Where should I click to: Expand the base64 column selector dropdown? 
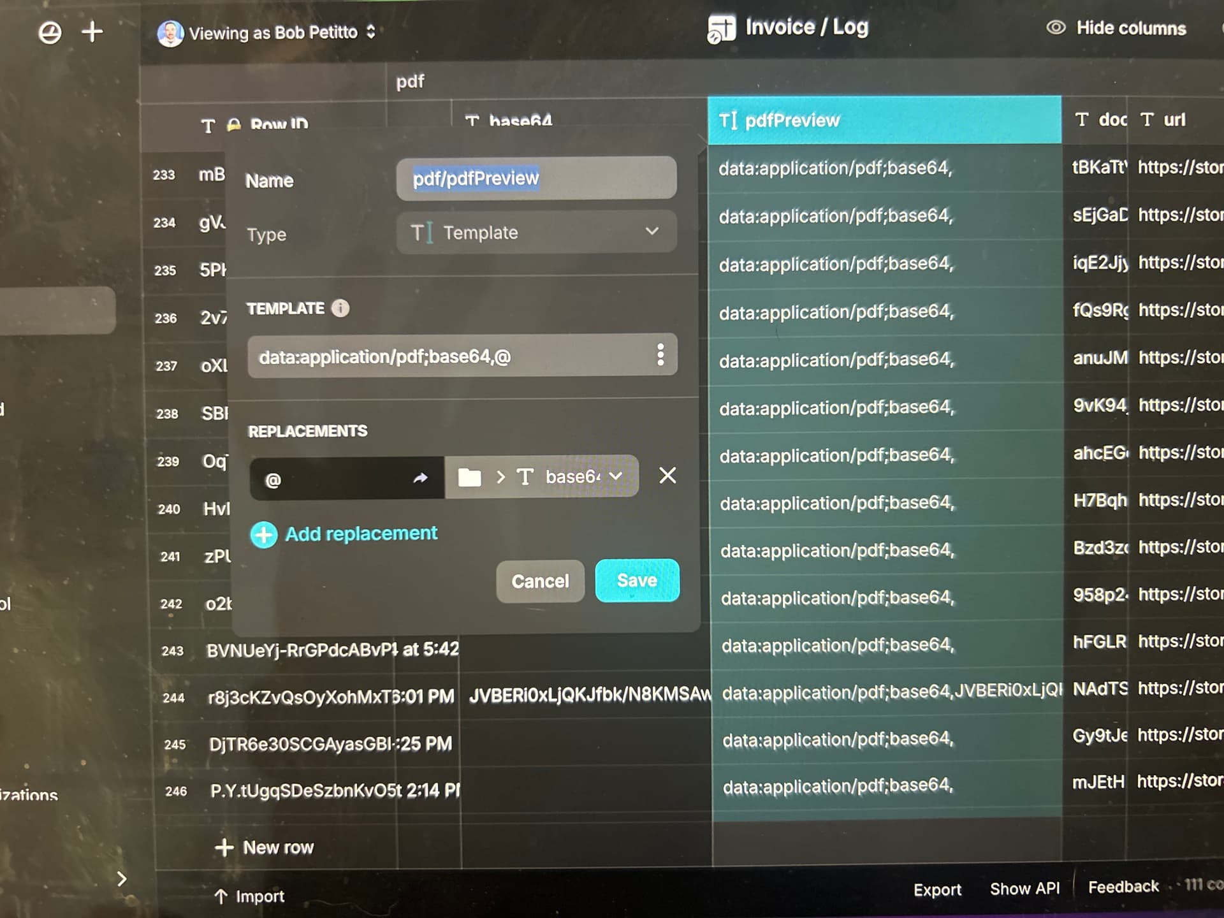tap(616, 476)
